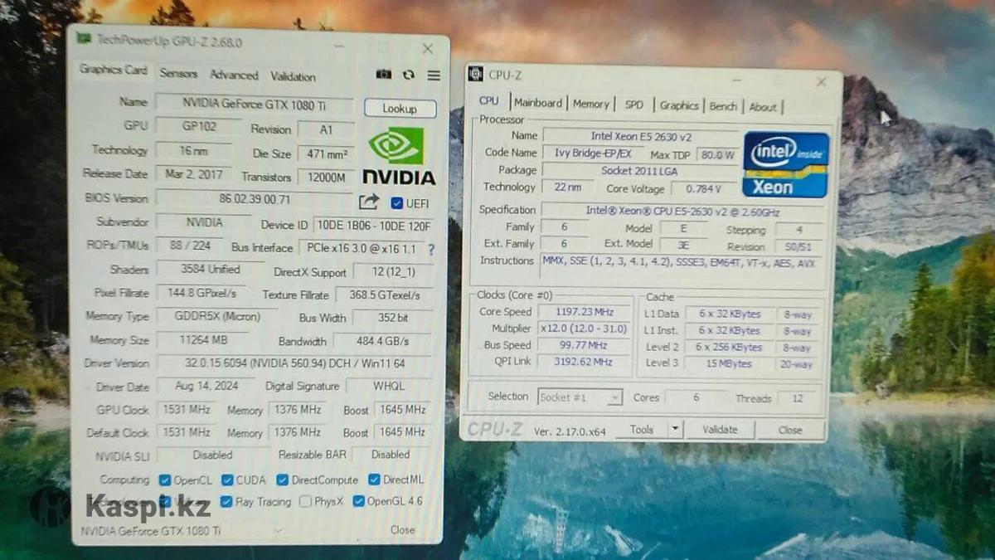Expand the Tools dropdown arrow in CPU-Z

point(676,429)
